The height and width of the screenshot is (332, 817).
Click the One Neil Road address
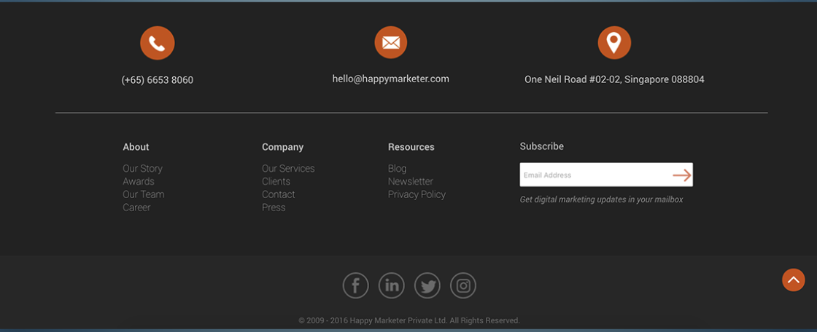click(614, 79)
